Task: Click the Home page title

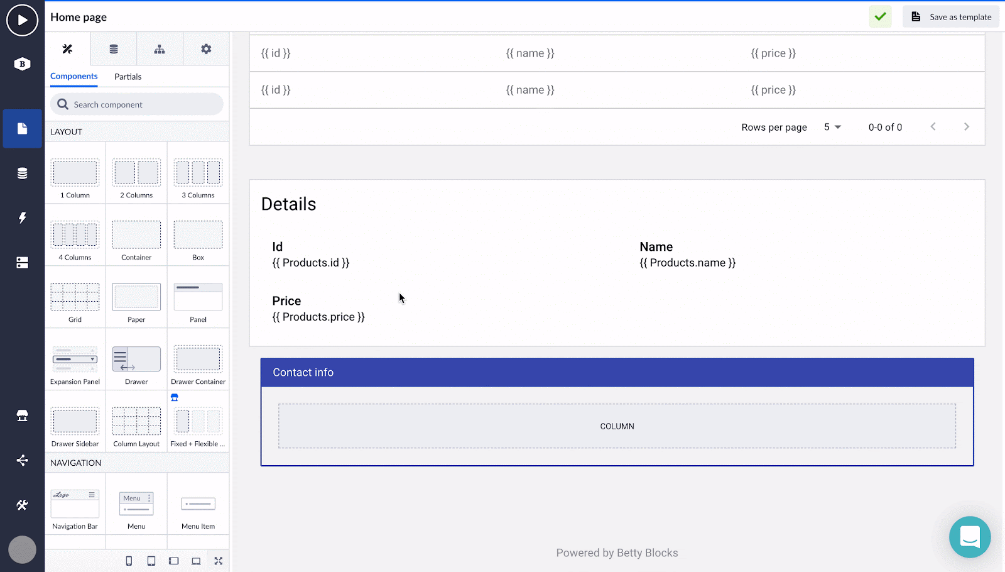Action: tap(79, 17)
